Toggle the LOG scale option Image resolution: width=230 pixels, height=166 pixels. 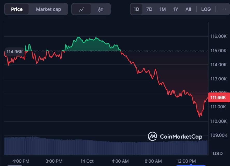(x=206, y=9)
